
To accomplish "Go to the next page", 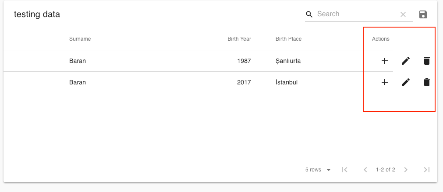I will click(406, 170).
